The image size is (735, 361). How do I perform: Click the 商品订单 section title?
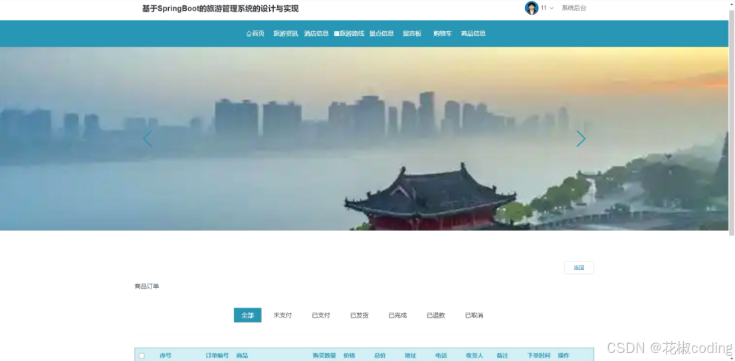pos(147,286)
